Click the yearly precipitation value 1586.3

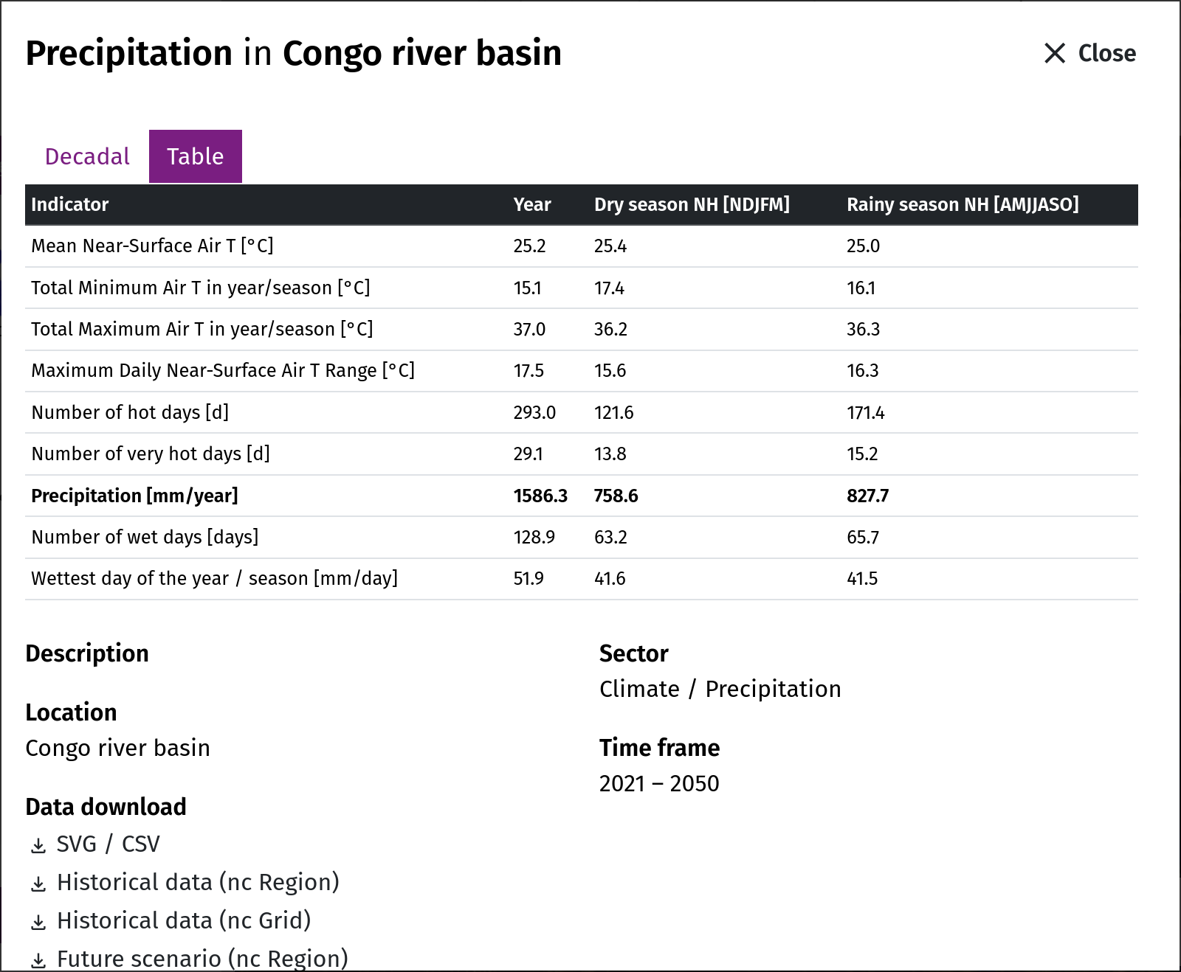pyautogui.click(x=540, y=496)
